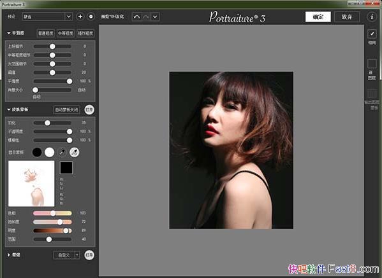This screenshot has width=382, height=278.
Task: Select the expand-mask eyedropper with white circle
Action: [75, 153]
